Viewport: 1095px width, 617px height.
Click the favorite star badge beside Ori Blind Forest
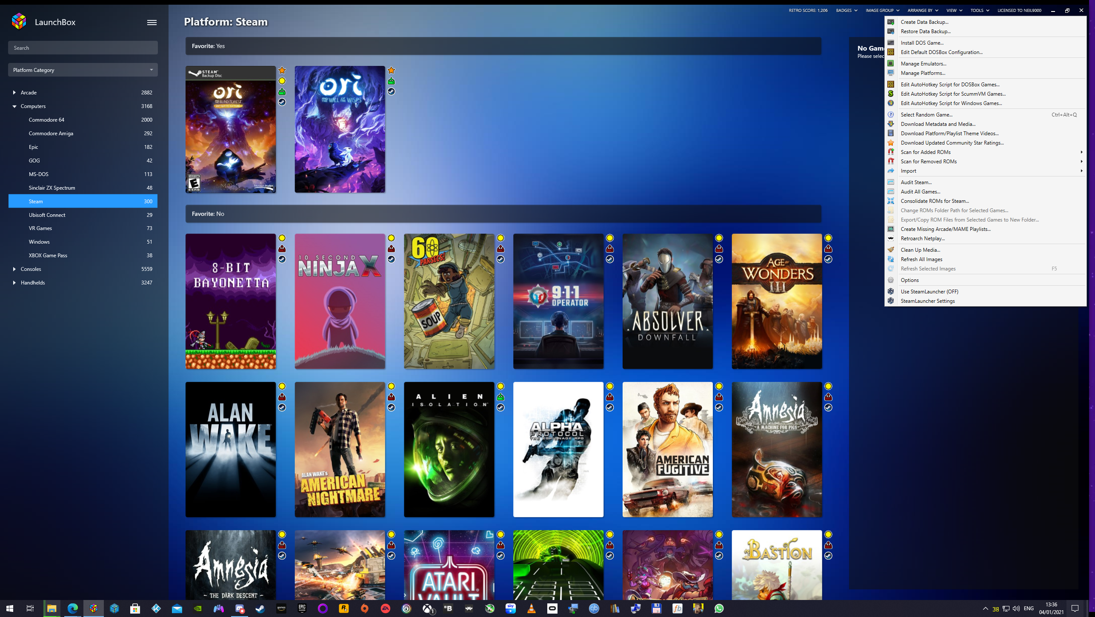[x=282, y=70]
